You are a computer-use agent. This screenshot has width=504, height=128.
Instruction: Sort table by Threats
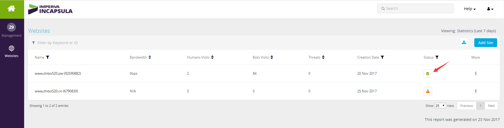tap(323, 57)
